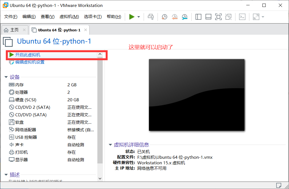Select the 硬盘 (SCSI) device row
The image size is (289, 189).
coord(52,100)
